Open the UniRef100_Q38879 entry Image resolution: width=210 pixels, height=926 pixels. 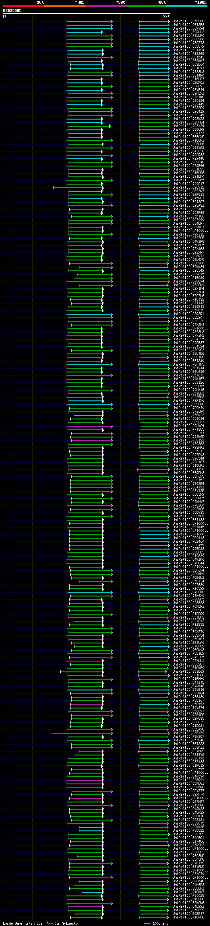(x=188, y=46)
